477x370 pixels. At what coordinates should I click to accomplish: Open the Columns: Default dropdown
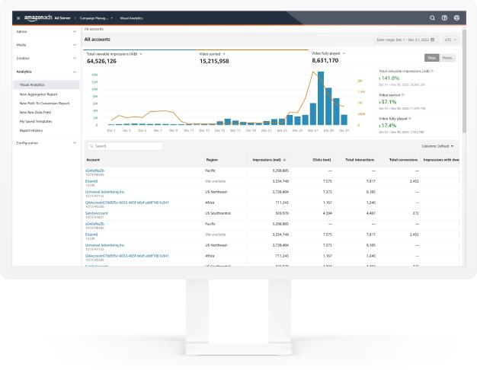(438, 145)
